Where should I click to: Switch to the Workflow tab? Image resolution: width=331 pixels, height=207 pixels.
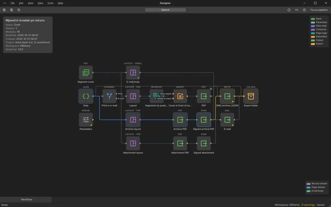coord(26,199)
